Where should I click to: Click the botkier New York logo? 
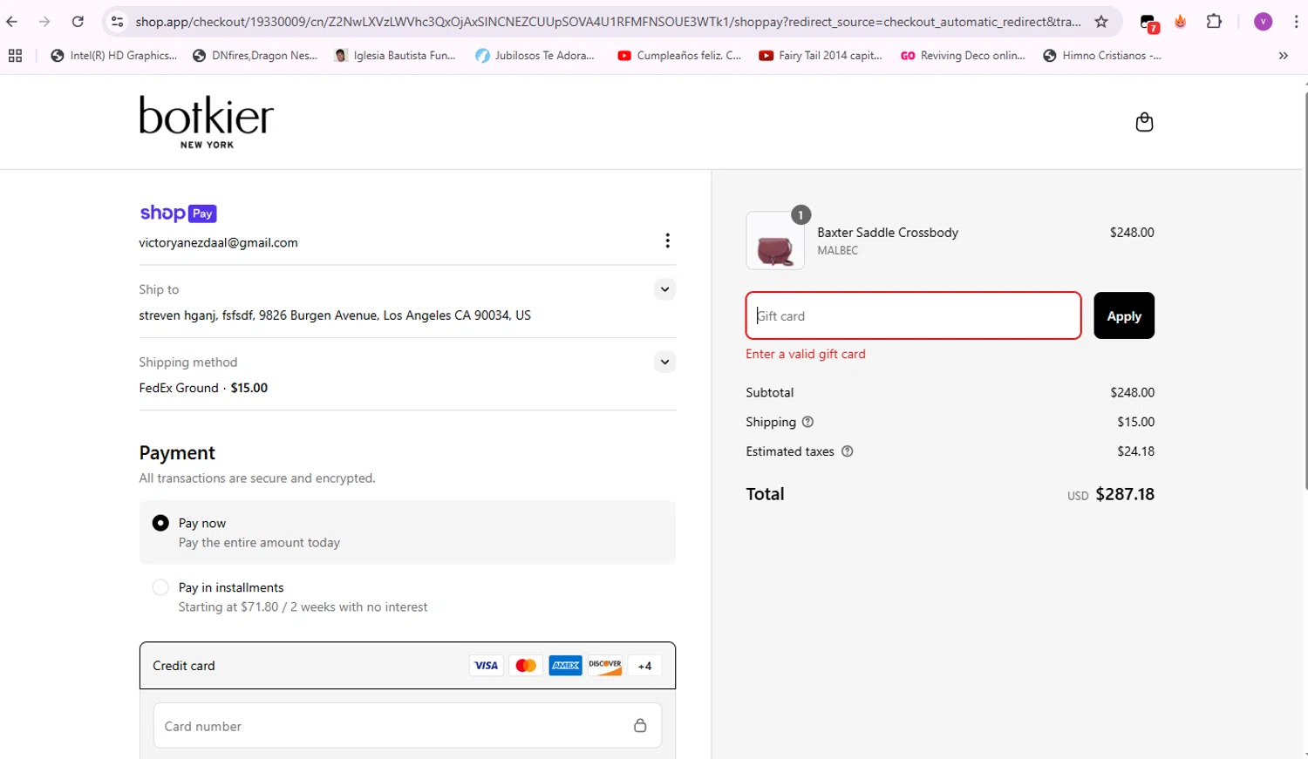(207, 121)
